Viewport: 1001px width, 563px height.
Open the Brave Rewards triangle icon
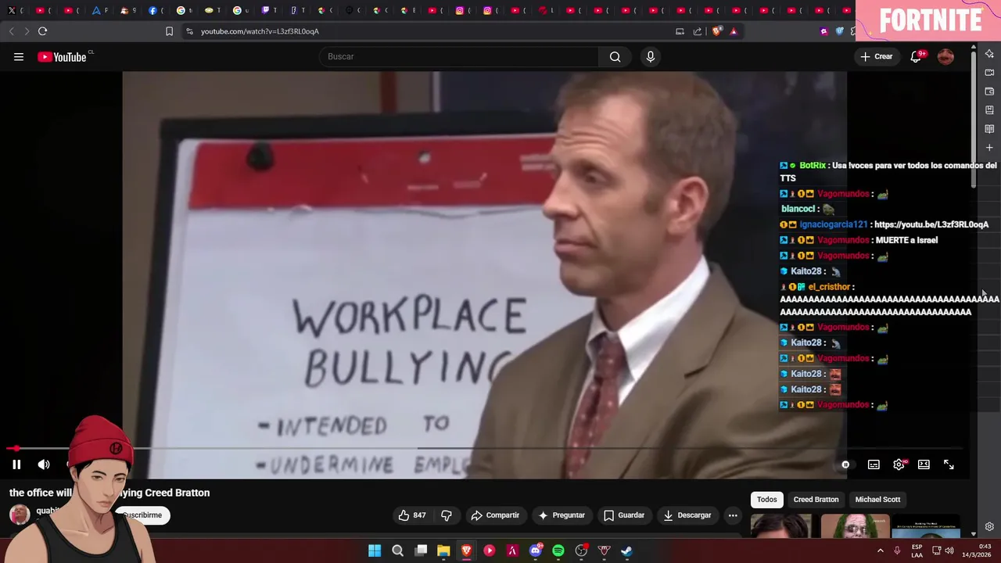click(x=734, y=31)
